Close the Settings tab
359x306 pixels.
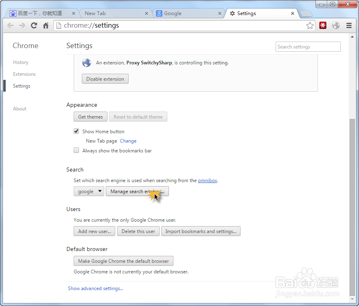(x=293, y=13)
